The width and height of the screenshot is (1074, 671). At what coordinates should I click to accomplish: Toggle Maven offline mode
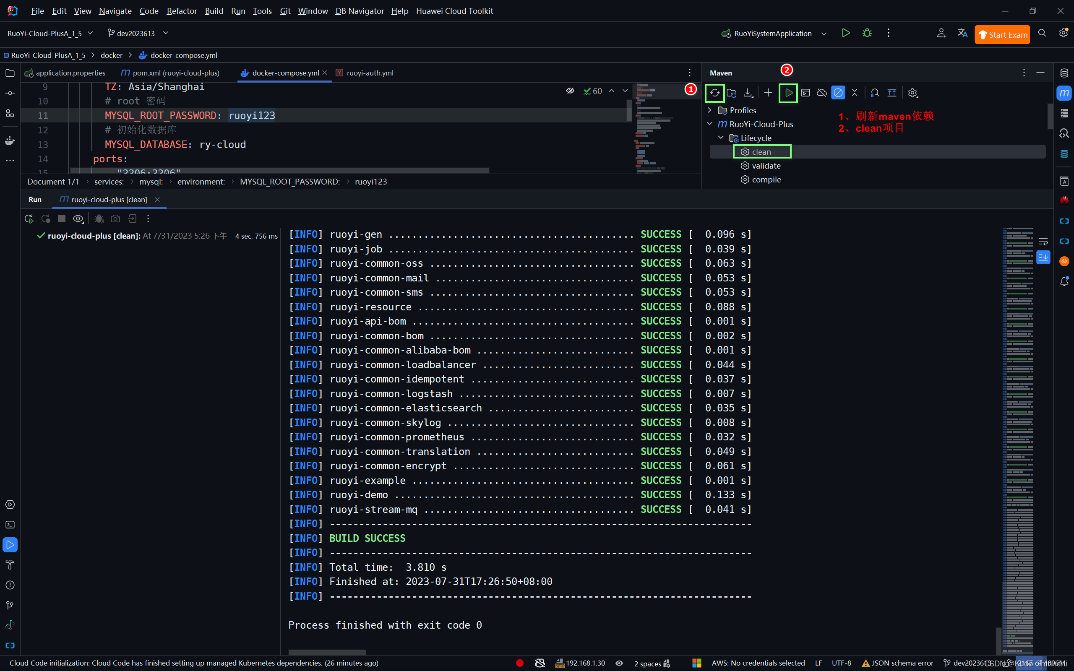(822, 93)
